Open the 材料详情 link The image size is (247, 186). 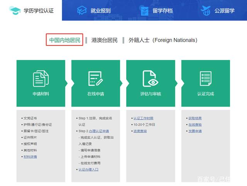[x=30, y=157]
